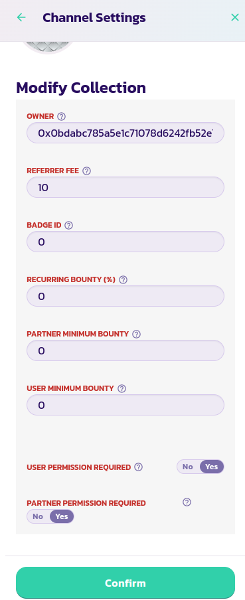The width and height of the screenshot is (245, 600).
Task: Open the help icon next to Badge ID
Action: [68, 226]
